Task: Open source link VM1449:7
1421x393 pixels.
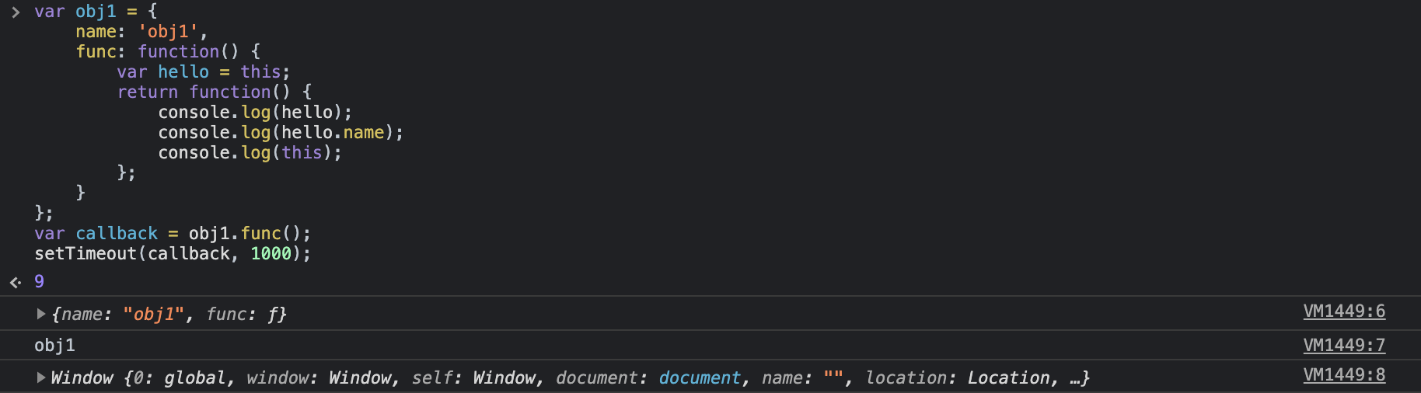Action: [x=1344, y=345]
